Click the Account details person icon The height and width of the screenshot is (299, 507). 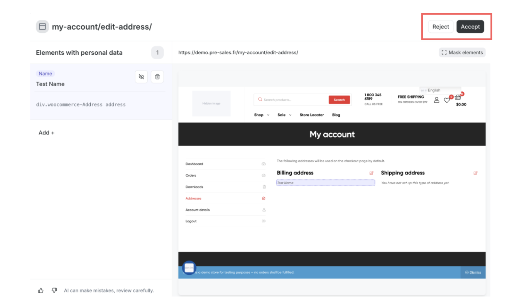264,210
